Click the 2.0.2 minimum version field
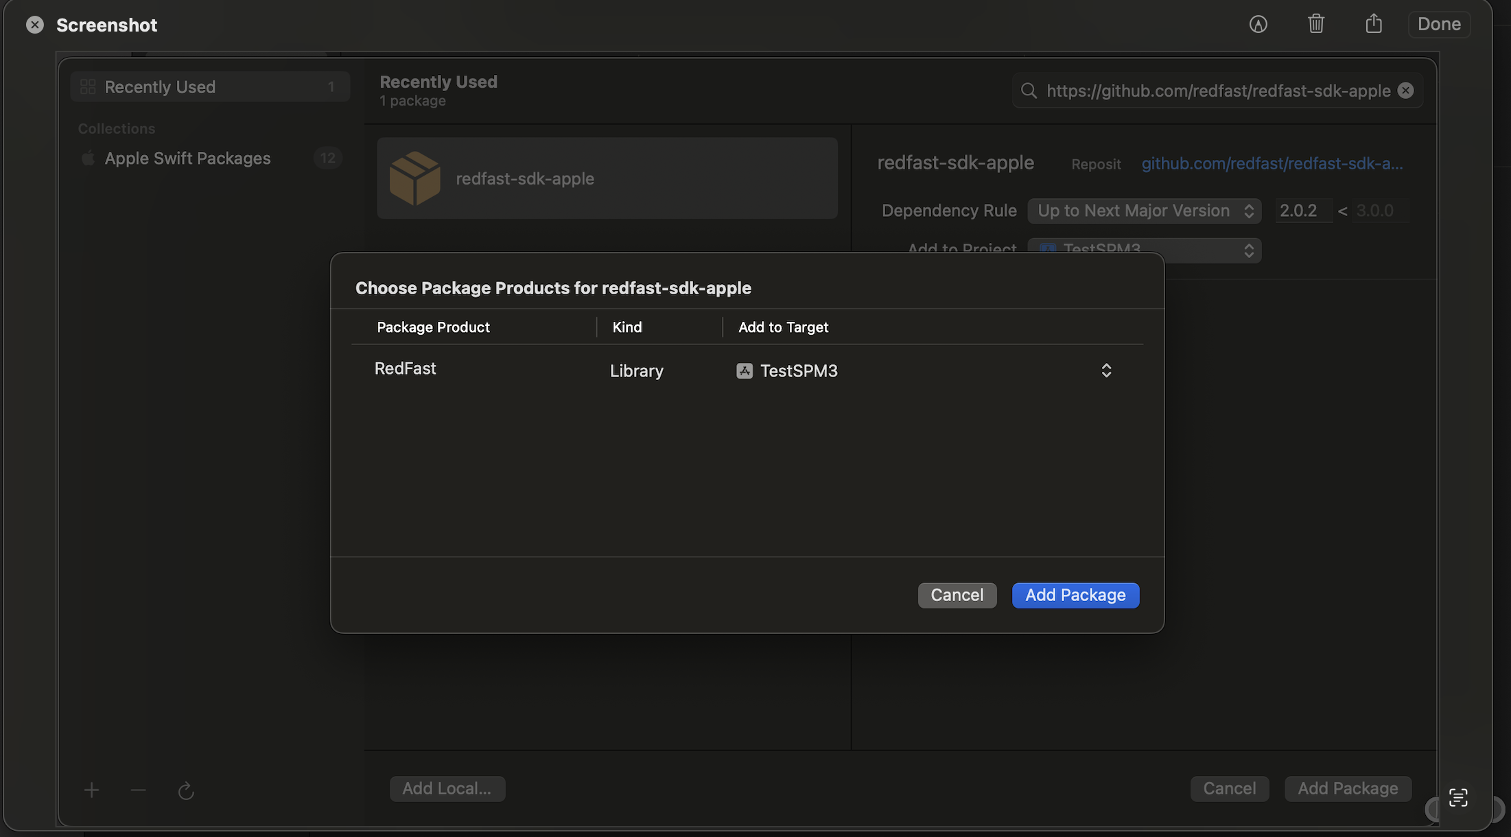1511x837 pixels. pos(1303,211)
